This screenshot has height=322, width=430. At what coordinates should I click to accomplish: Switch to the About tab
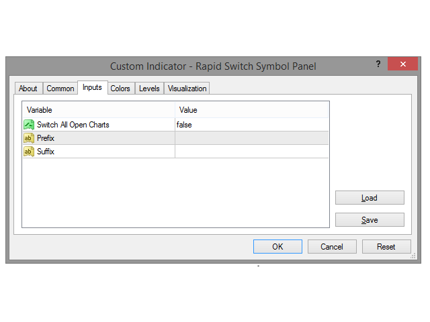28,89
